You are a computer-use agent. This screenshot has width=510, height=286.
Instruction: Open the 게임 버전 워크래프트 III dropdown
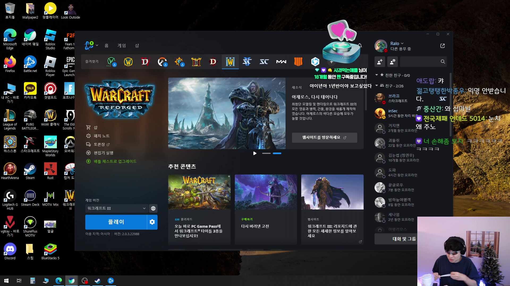pos(116,208)
